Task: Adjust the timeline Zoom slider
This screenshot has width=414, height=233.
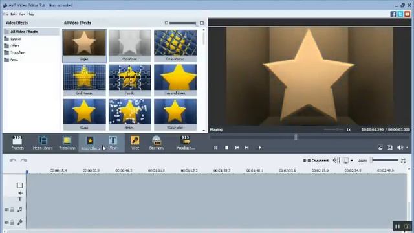Action: click(384, 160)
